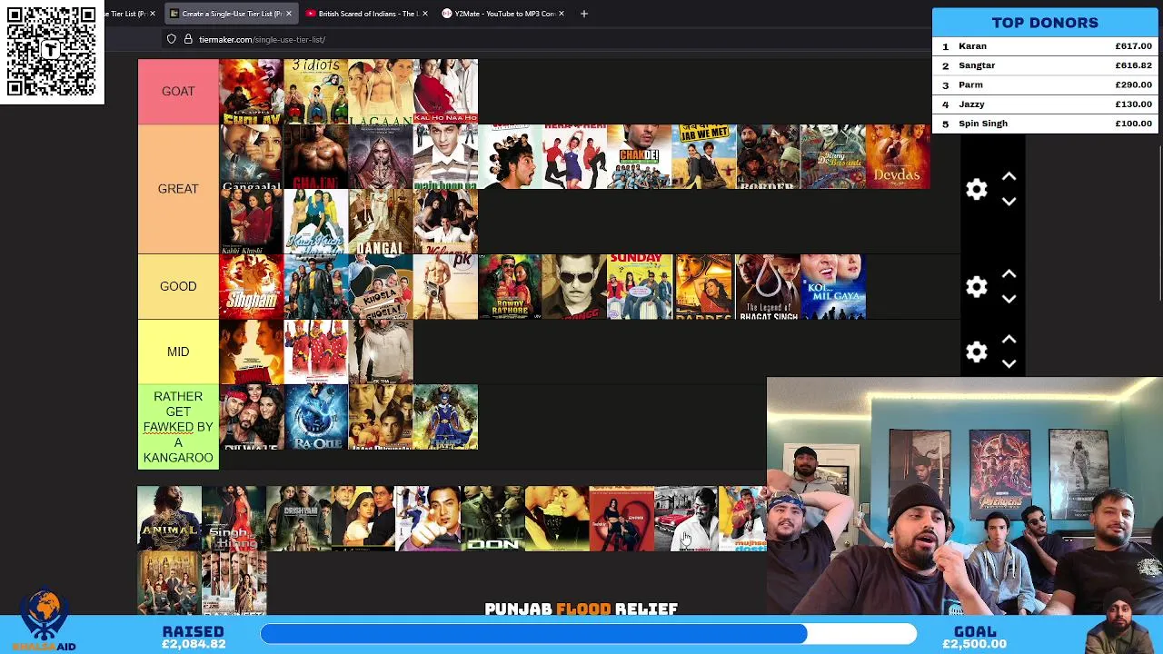Viewport: 1163px width, 654px height.
Task: Move the GREAT tier row up
Action: pos(1009,177)
